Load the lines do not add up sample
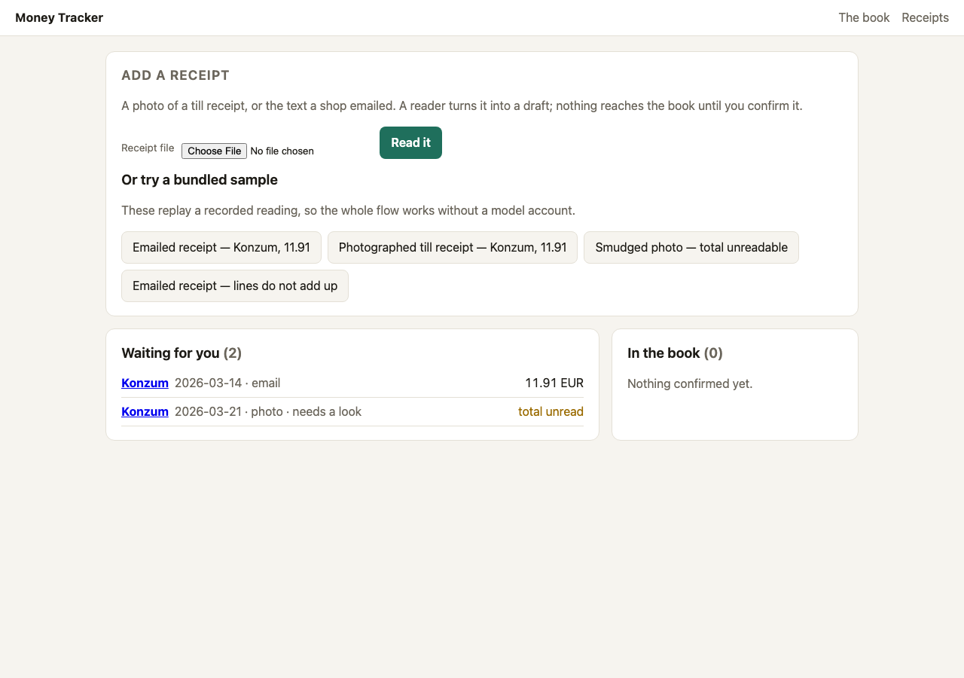This screenshot has height=678, width=964. pyautogui.click(x=235, y=286)
